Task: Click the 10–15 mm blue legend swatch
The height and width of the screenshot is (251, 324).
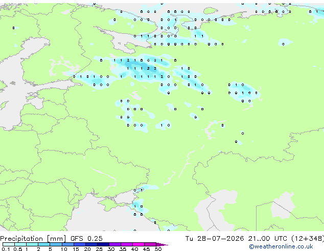Action: click(x=68, y=244)
